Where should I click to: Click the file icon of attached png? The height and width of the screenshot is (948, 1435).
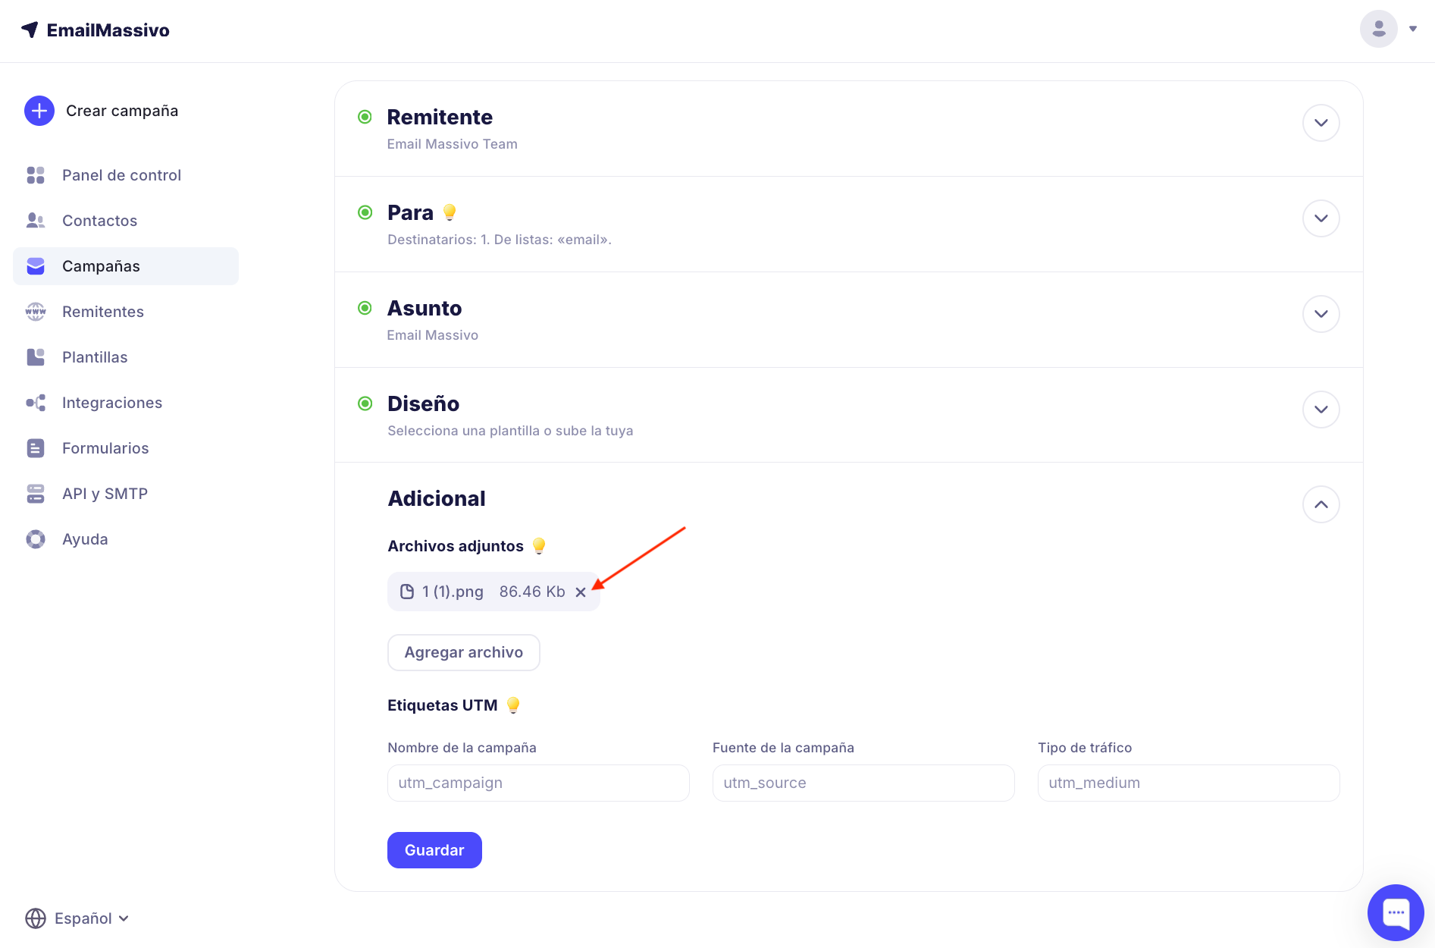tap(407, 592)
